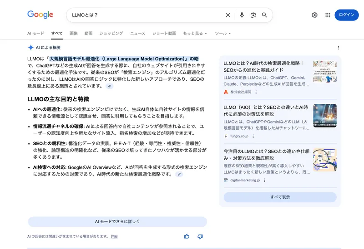
Task: Click the digital-marketing.jp source name
Action: pyautogui.click(x=245, y=180)
